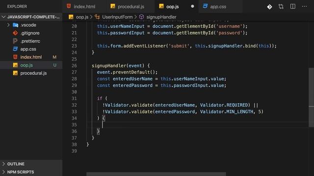Image resolution: width=314 pixels, height=176 pixels.
Task: Open the editor More Actions ellipsis
Action: (x=304, y=6)
